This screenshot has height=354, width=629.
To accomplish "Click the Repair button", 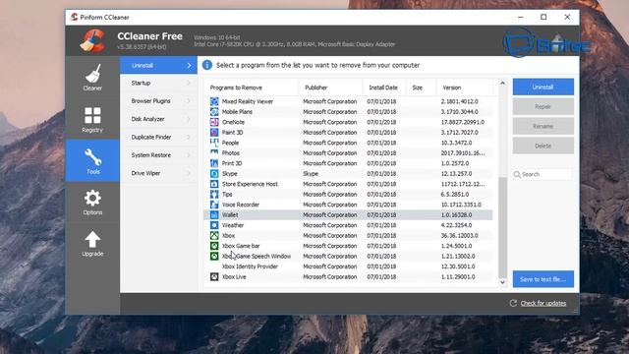I will coord(543,107).
